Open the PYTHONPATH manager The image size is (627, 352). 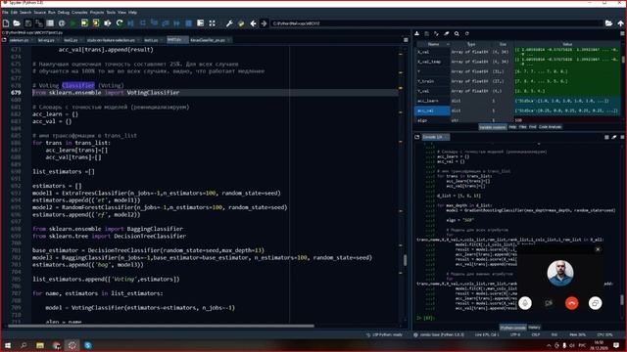(x=241, y=23)
